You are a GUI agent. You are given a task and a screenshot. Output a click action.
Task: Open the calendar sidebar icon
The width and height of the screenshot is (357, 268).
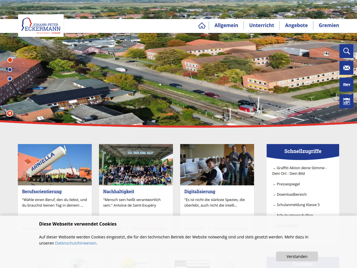pyautogui.click(x=346, y=101)
